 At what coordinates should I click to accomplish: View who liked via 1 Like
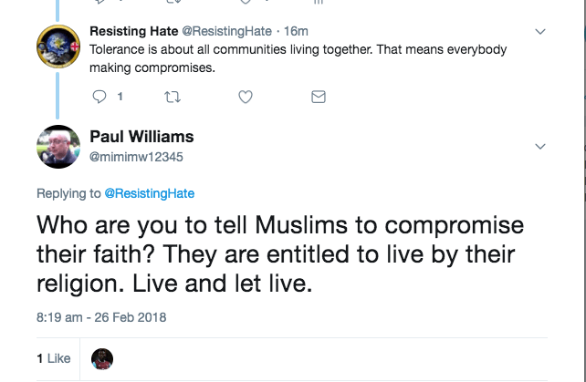tap(54, 358)
